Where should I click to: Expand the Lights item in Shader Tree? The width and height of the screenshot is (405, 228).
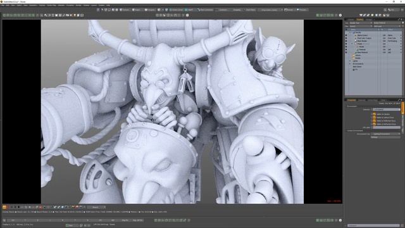[350, 61]
